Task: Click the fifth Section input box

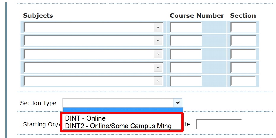Action: pyautogui.click(x=243, y=81)
